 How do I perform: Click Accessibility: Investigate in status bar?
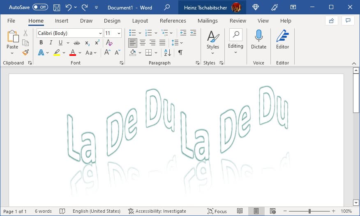[x=157, y=211]
